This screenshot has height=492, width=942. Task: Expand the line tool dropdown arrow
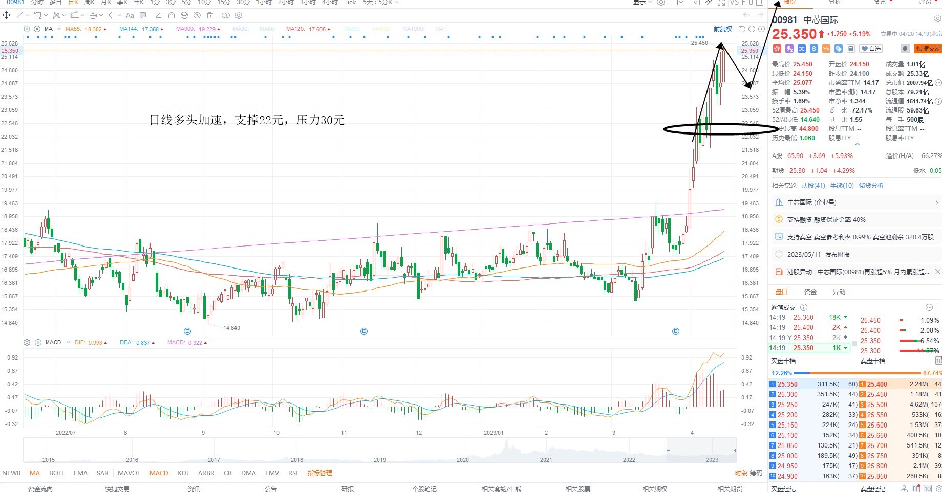(28, 15)
